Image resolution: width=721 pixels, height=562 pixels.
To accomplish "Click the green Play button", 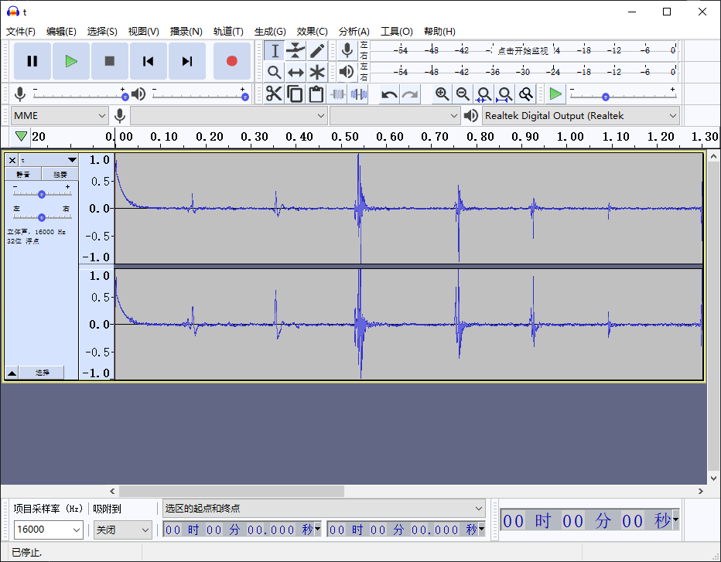I will tap(71, 61).
